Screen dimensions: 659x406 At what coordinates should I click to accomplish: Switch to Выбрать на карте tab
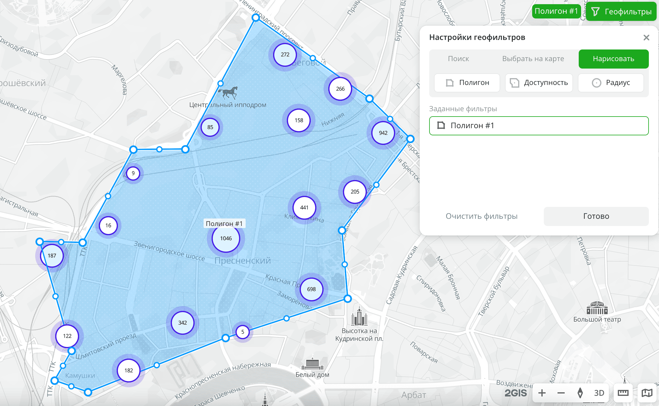coord(533,59)
